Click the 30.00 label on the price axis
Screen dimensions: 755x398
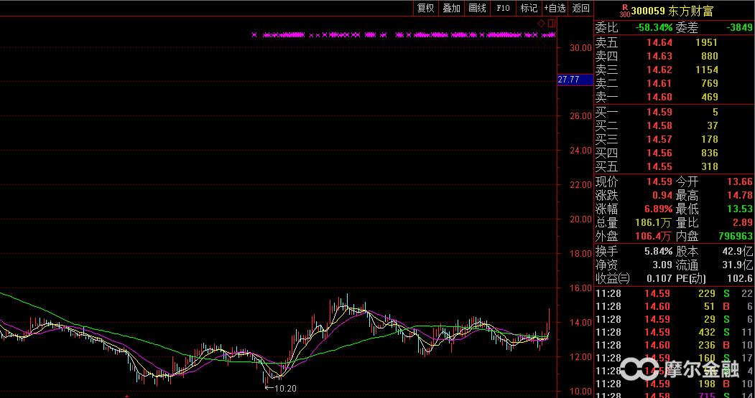[x=580, y=47]
